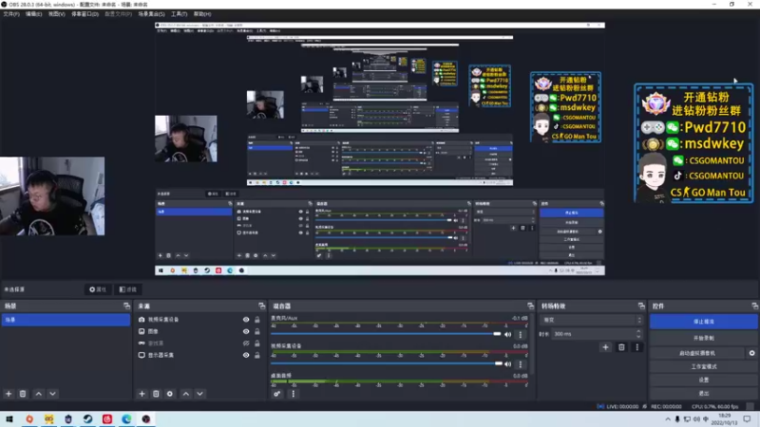This screenshot has width=760, height=427.
Task: Click 开始录制 to start recording
Action: tap(703, 338)
